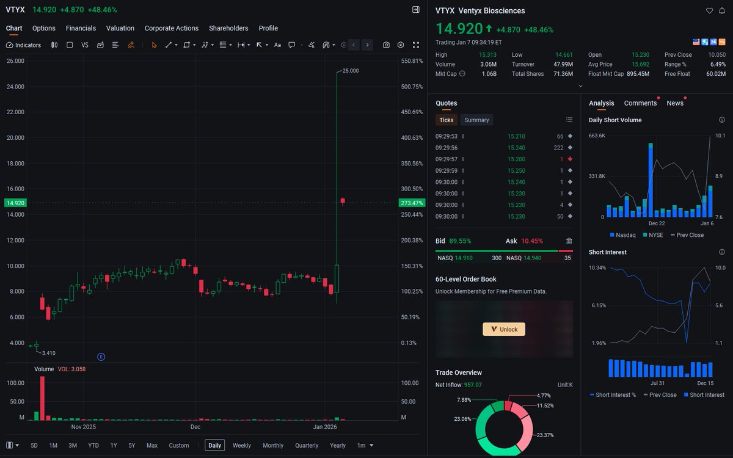The image size is (733, 458).
Task: Expand the wave pattern tool dropdown
Action: point(213,45)
